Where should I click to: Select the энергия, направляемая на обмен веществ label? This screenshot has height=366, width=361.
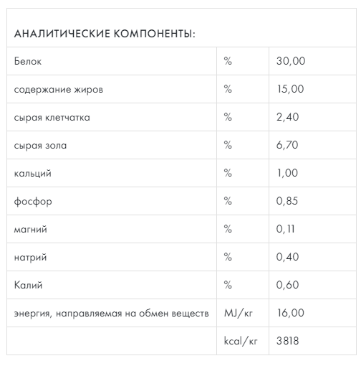[x=112, y=313]
